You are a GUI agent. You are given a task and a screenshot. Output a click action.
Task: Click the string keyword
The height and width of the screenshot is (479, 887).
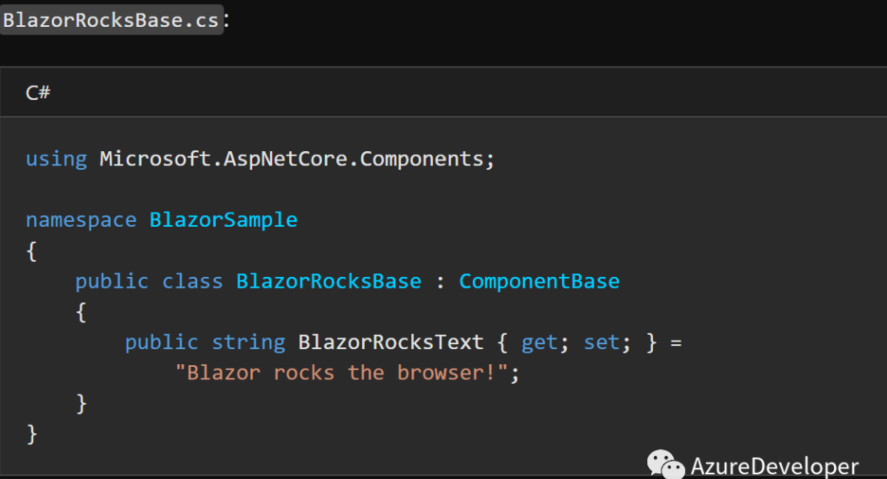pyautogui.click(x=249, y=343)
